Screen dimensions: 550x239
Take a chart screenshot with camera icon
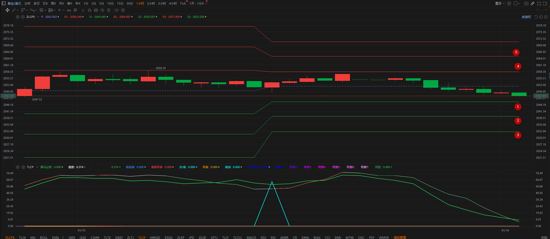tap(526, 4)
